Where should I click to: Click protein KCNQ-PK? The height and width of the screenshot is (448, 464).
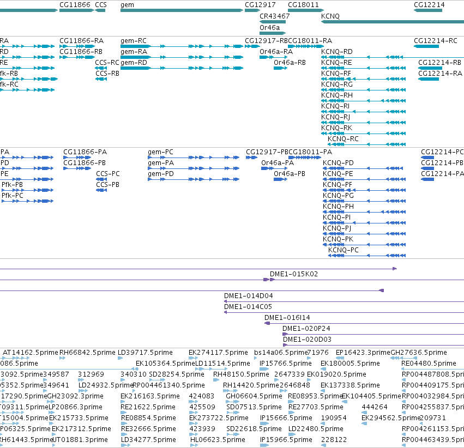[364, 245]
